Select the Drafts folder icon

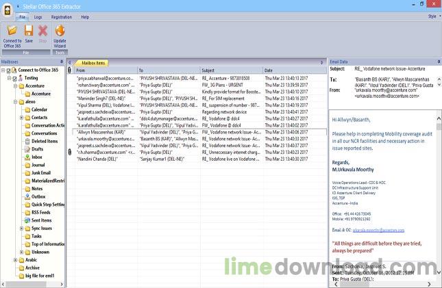(x=27, y=149)
